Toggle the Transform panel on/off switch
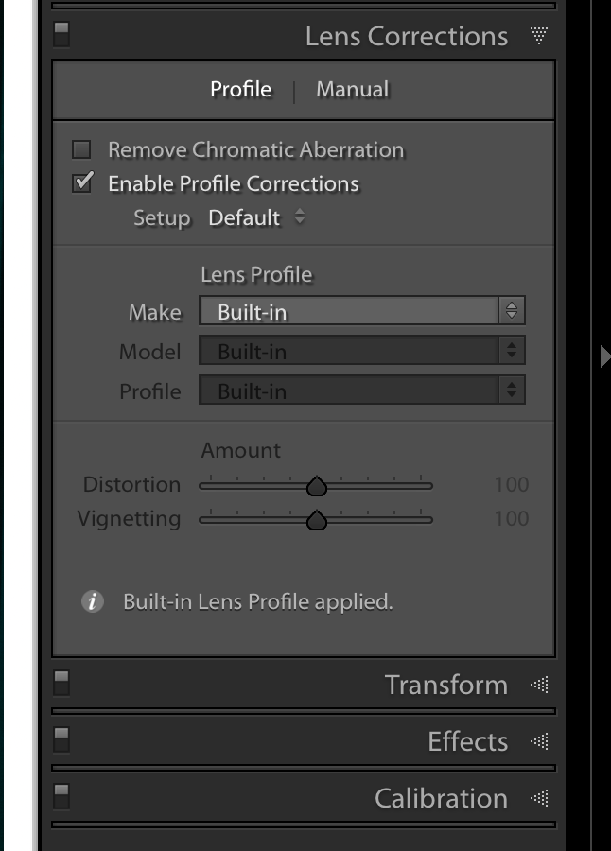The width and height of the screenshot is (611, 851). pyautogui.click(x=61, y=682)
